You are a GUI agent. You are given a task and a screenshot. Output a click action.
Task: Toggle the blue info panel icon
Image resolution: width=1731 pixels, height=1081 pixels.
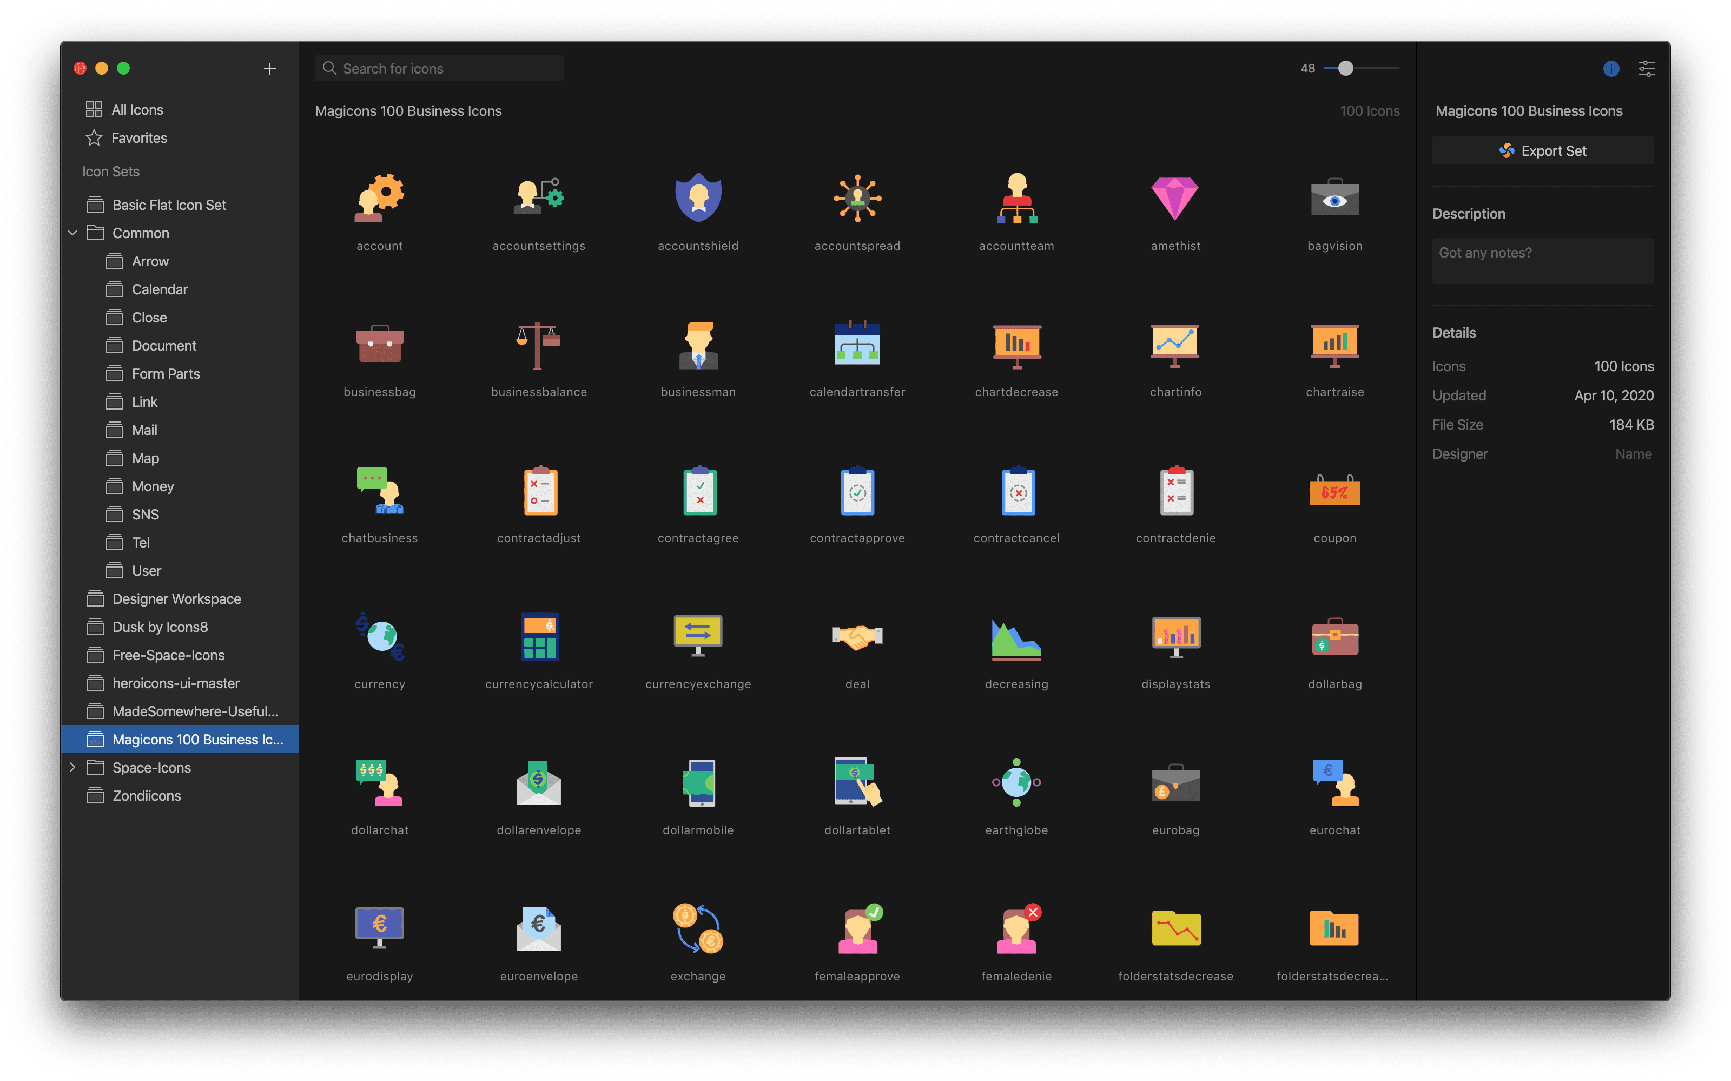(x=1610, y=69)
